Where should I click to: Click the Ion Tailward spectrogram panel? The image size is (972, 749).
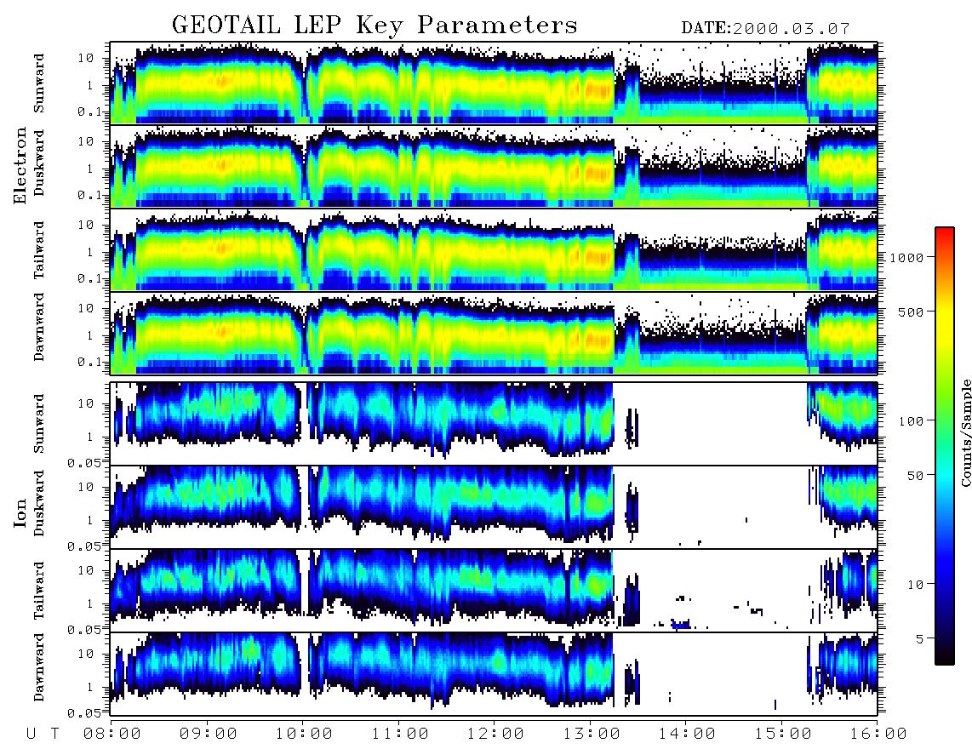tap(494, 591)
